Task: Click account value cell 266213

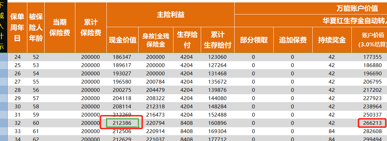Action: click(x=372, y=123)
